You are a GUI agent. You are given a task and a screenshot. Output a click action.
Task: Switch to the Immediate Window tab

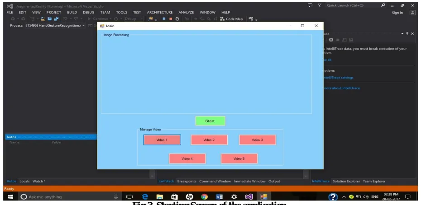tap(249, 181)
